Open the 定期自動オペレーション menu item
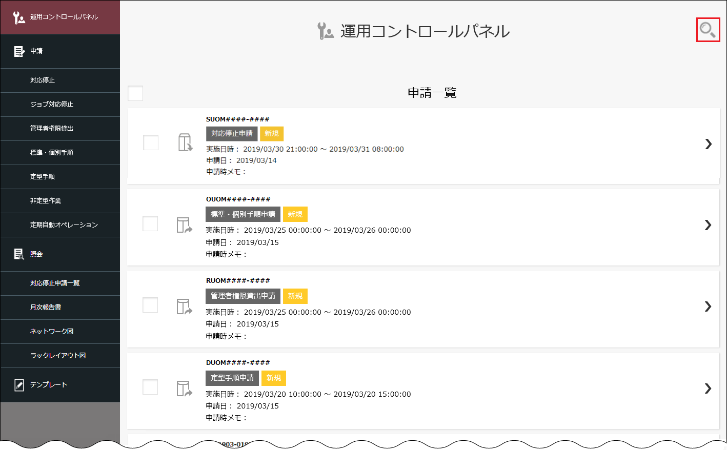 pyautogui.click(x=60, y=225)
